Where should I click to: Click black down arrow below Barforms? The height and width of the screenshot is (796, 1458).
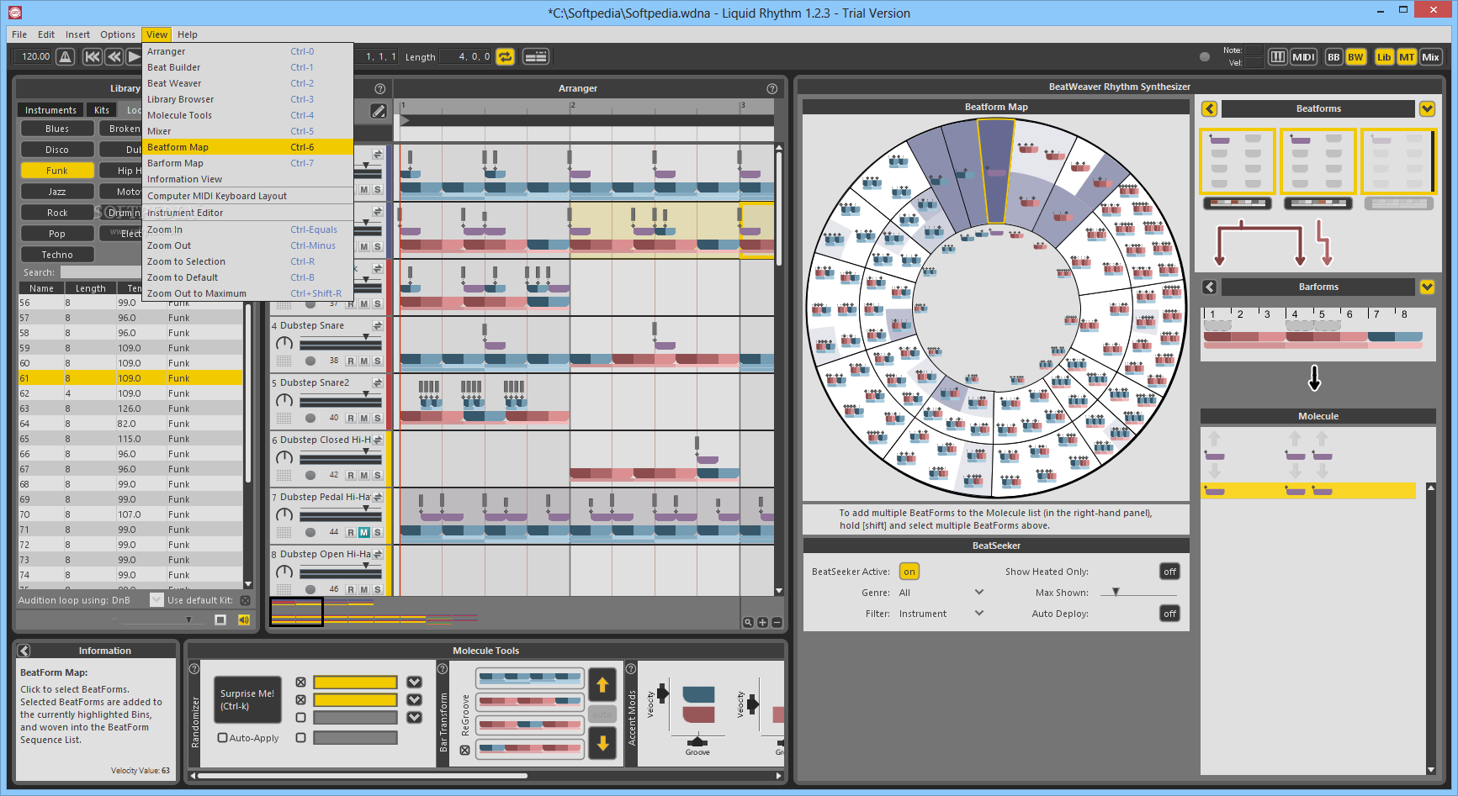click(1314, 378)
